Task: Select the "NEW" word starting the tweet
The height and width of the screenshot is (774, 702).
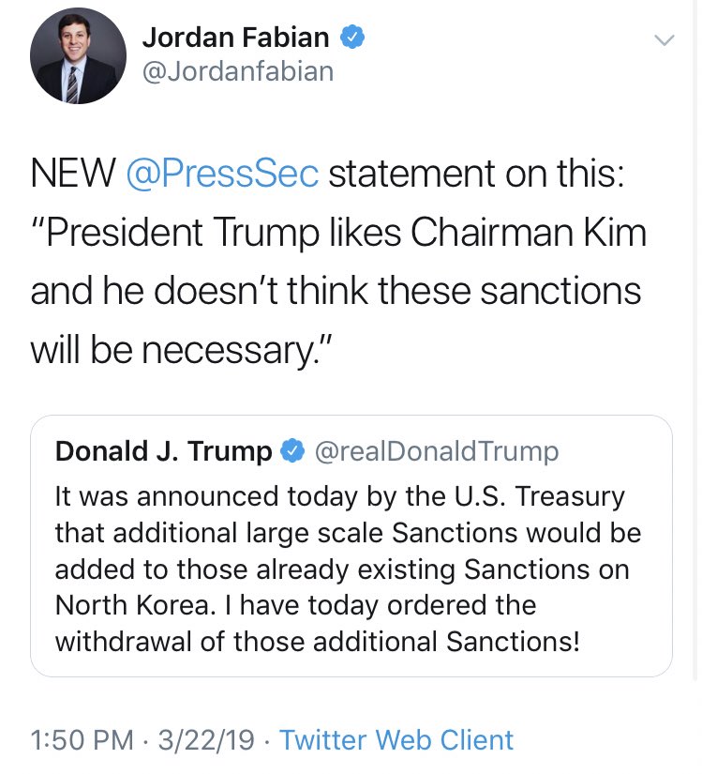Action: pos(72,174)
